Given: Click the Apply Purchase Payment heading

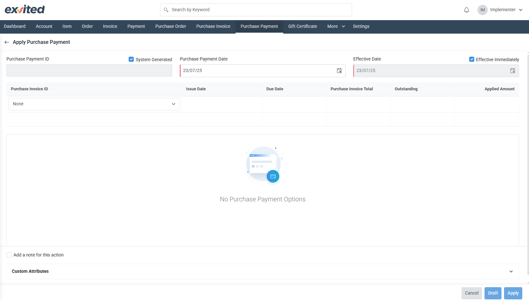Looking at the screenshot, I should (x=41, y=42).
